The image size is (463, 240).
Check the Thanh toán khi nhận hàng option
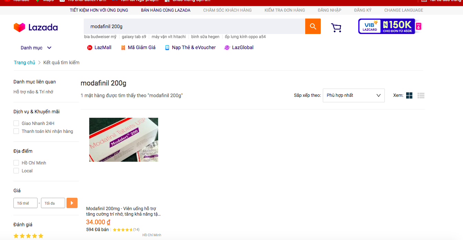(x=16, y=131)
